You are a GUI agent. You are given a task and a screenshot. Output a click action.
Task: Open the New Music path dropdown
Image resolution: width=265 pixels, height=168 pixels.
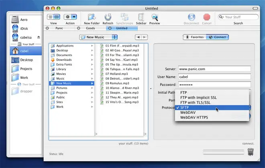click(98, 37)
